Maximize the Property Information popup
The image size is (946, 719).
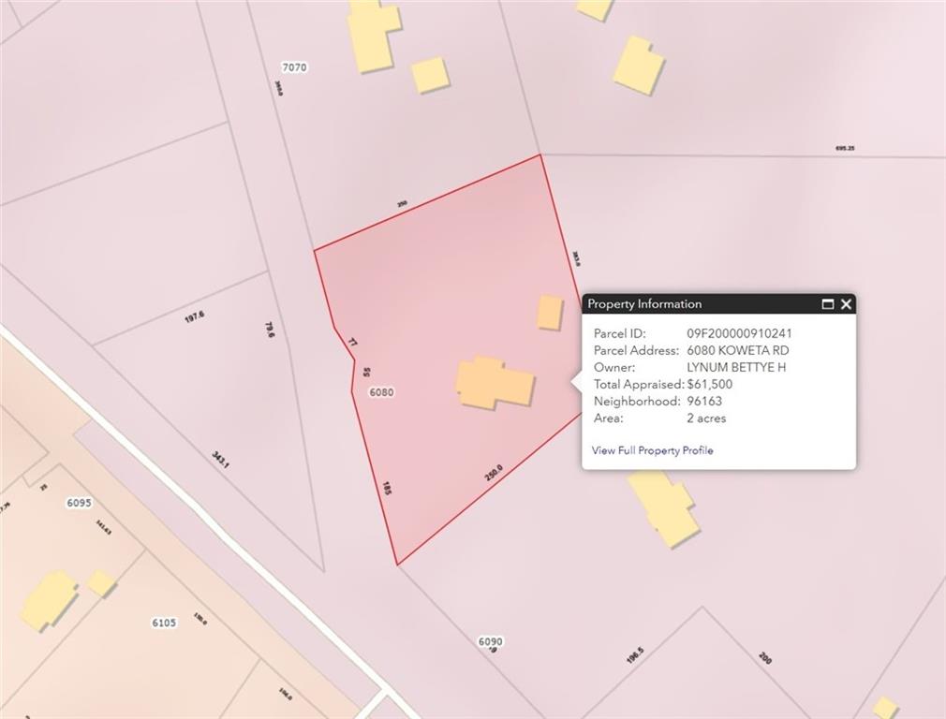[x=828, y=304]
